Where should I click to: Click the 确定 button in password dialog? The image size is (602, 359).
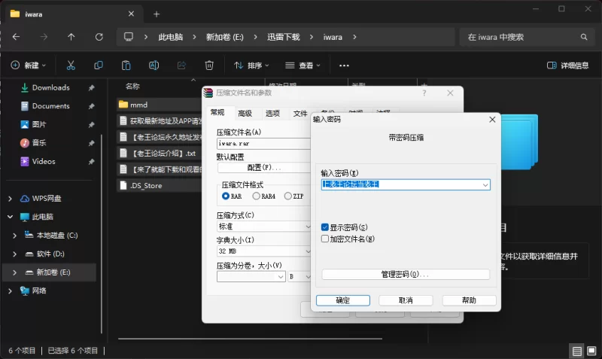(x=342, y=300)
